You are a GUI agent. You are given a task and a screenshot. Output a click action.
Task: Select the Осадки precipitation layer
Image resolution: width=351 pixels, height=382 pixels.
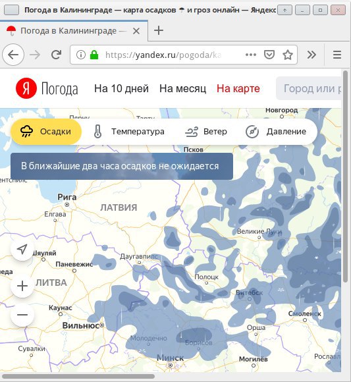point(46,132)
